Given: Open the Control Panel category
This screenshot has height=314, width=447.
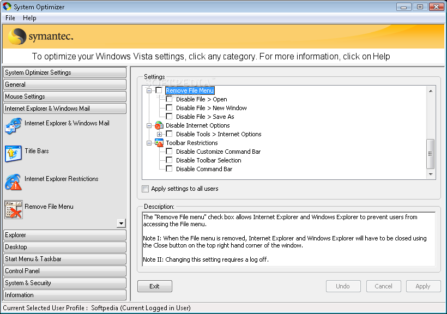Looking at the screenshot, I should [x=65, y=271].
